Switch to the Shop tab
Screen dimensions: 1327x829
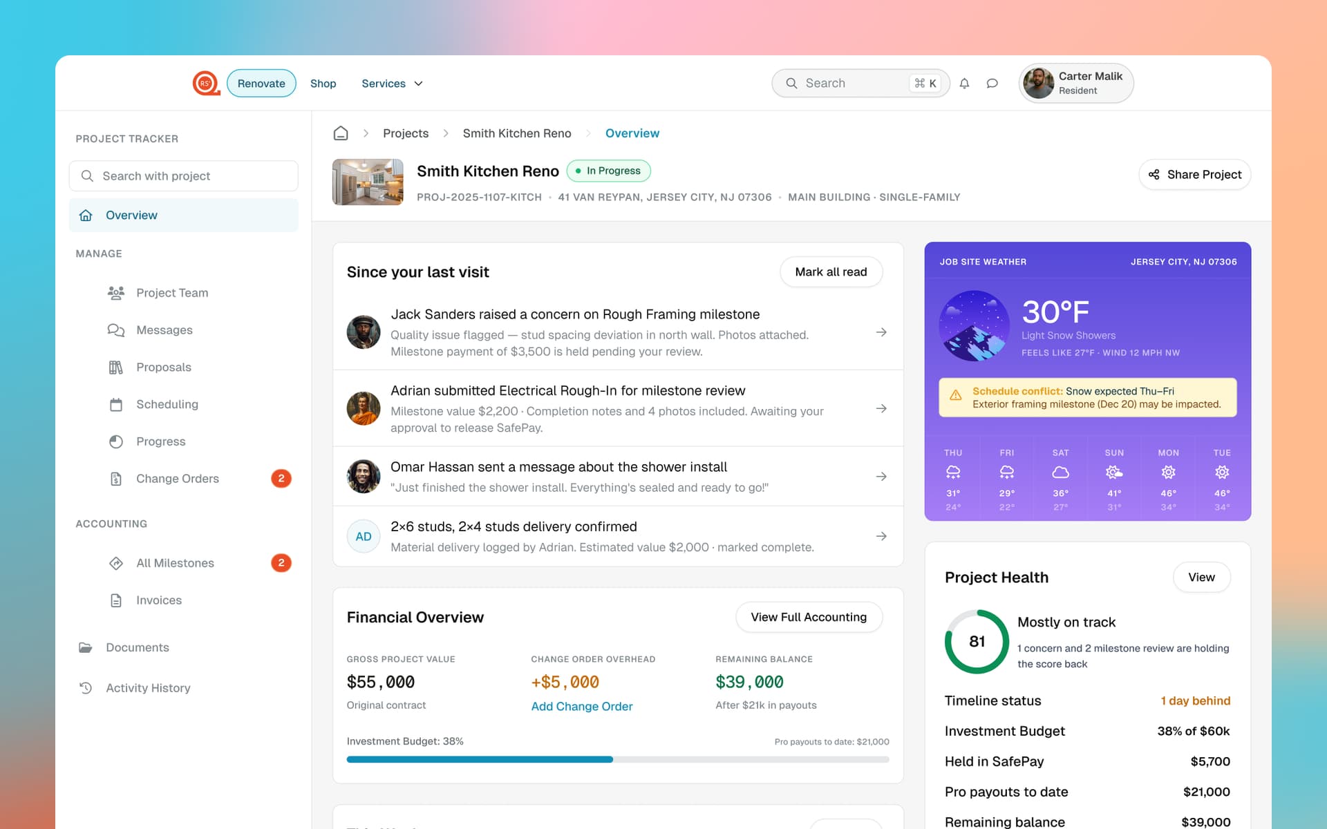click(x=323, y=84)
